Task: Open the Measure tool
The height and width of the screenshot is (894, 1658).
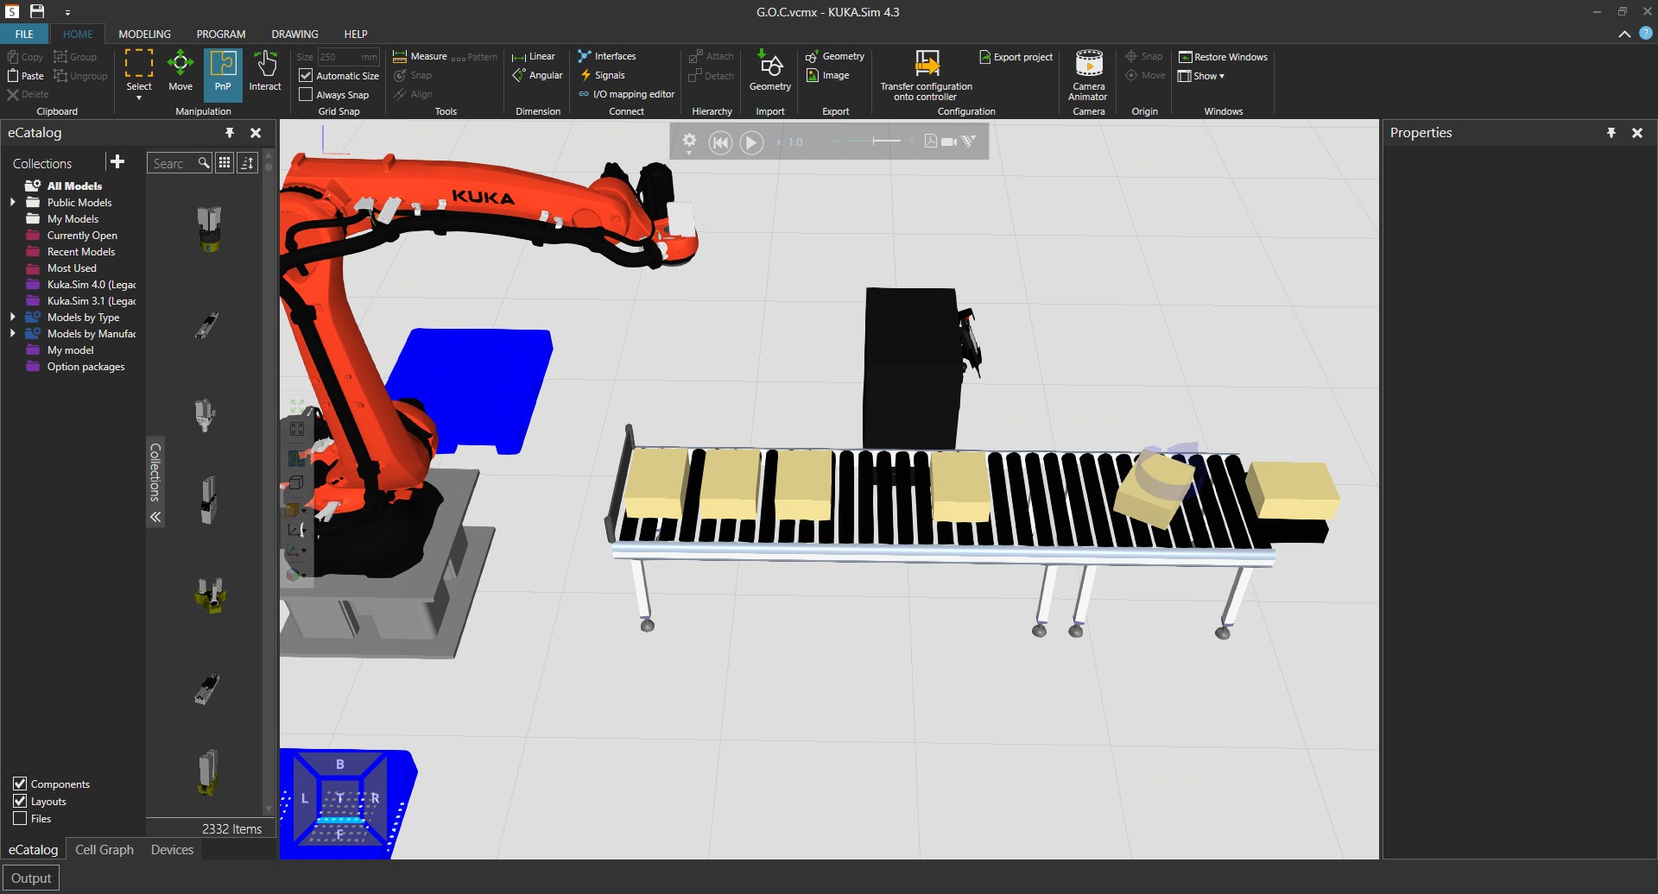Action: tap(420, 57)
